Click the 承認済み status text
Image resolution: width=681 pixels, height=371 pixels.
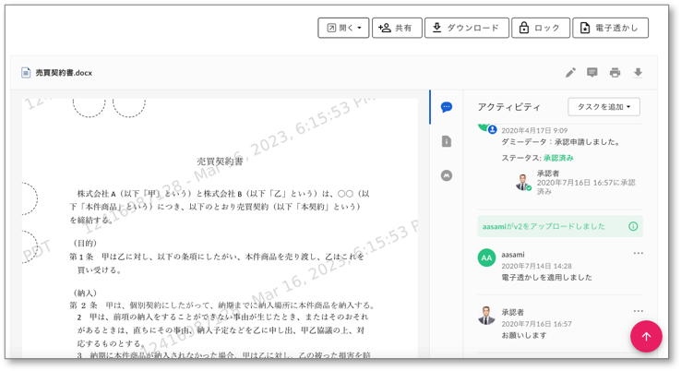pyautogui.click(x=558, y=158)
